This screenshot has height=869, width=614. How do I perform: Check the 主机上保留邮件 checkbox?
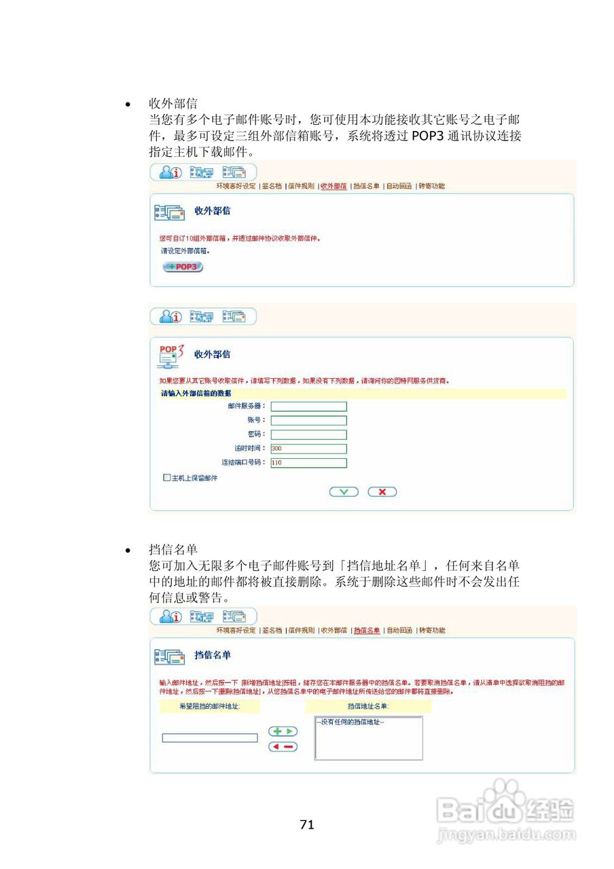[166, 478]
